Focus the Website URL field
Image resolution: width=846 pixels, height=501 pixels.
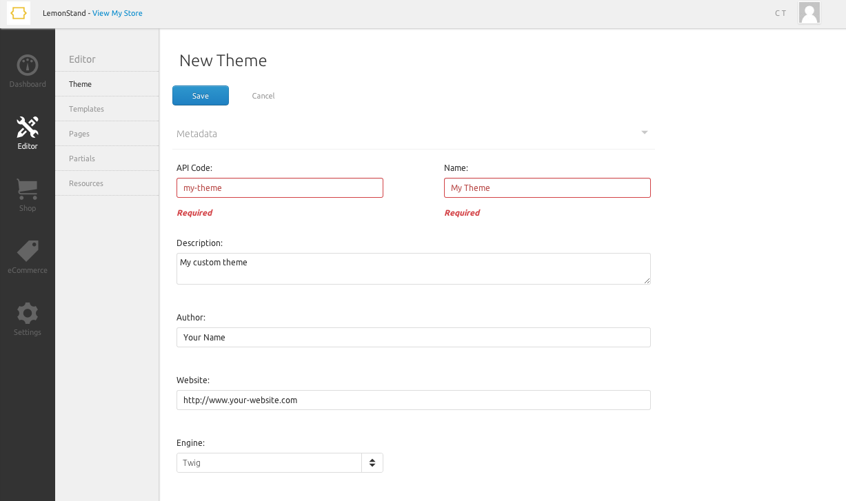click(x=413, y=400)
